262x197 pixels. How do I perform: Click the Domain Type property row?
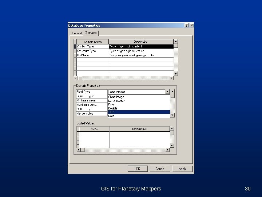92,96
